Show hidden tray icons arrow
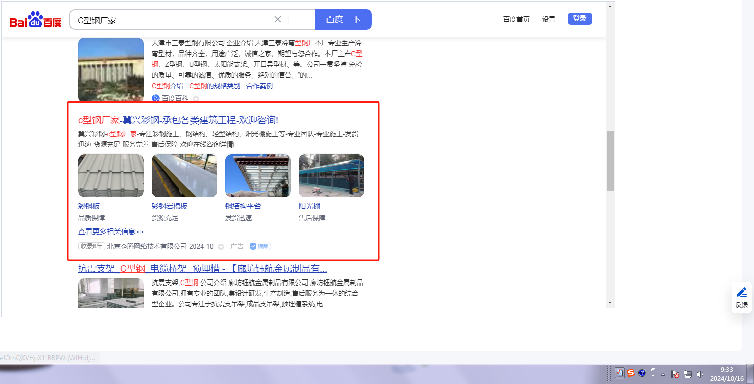This screenshot has height=384, width=754. 663,373
